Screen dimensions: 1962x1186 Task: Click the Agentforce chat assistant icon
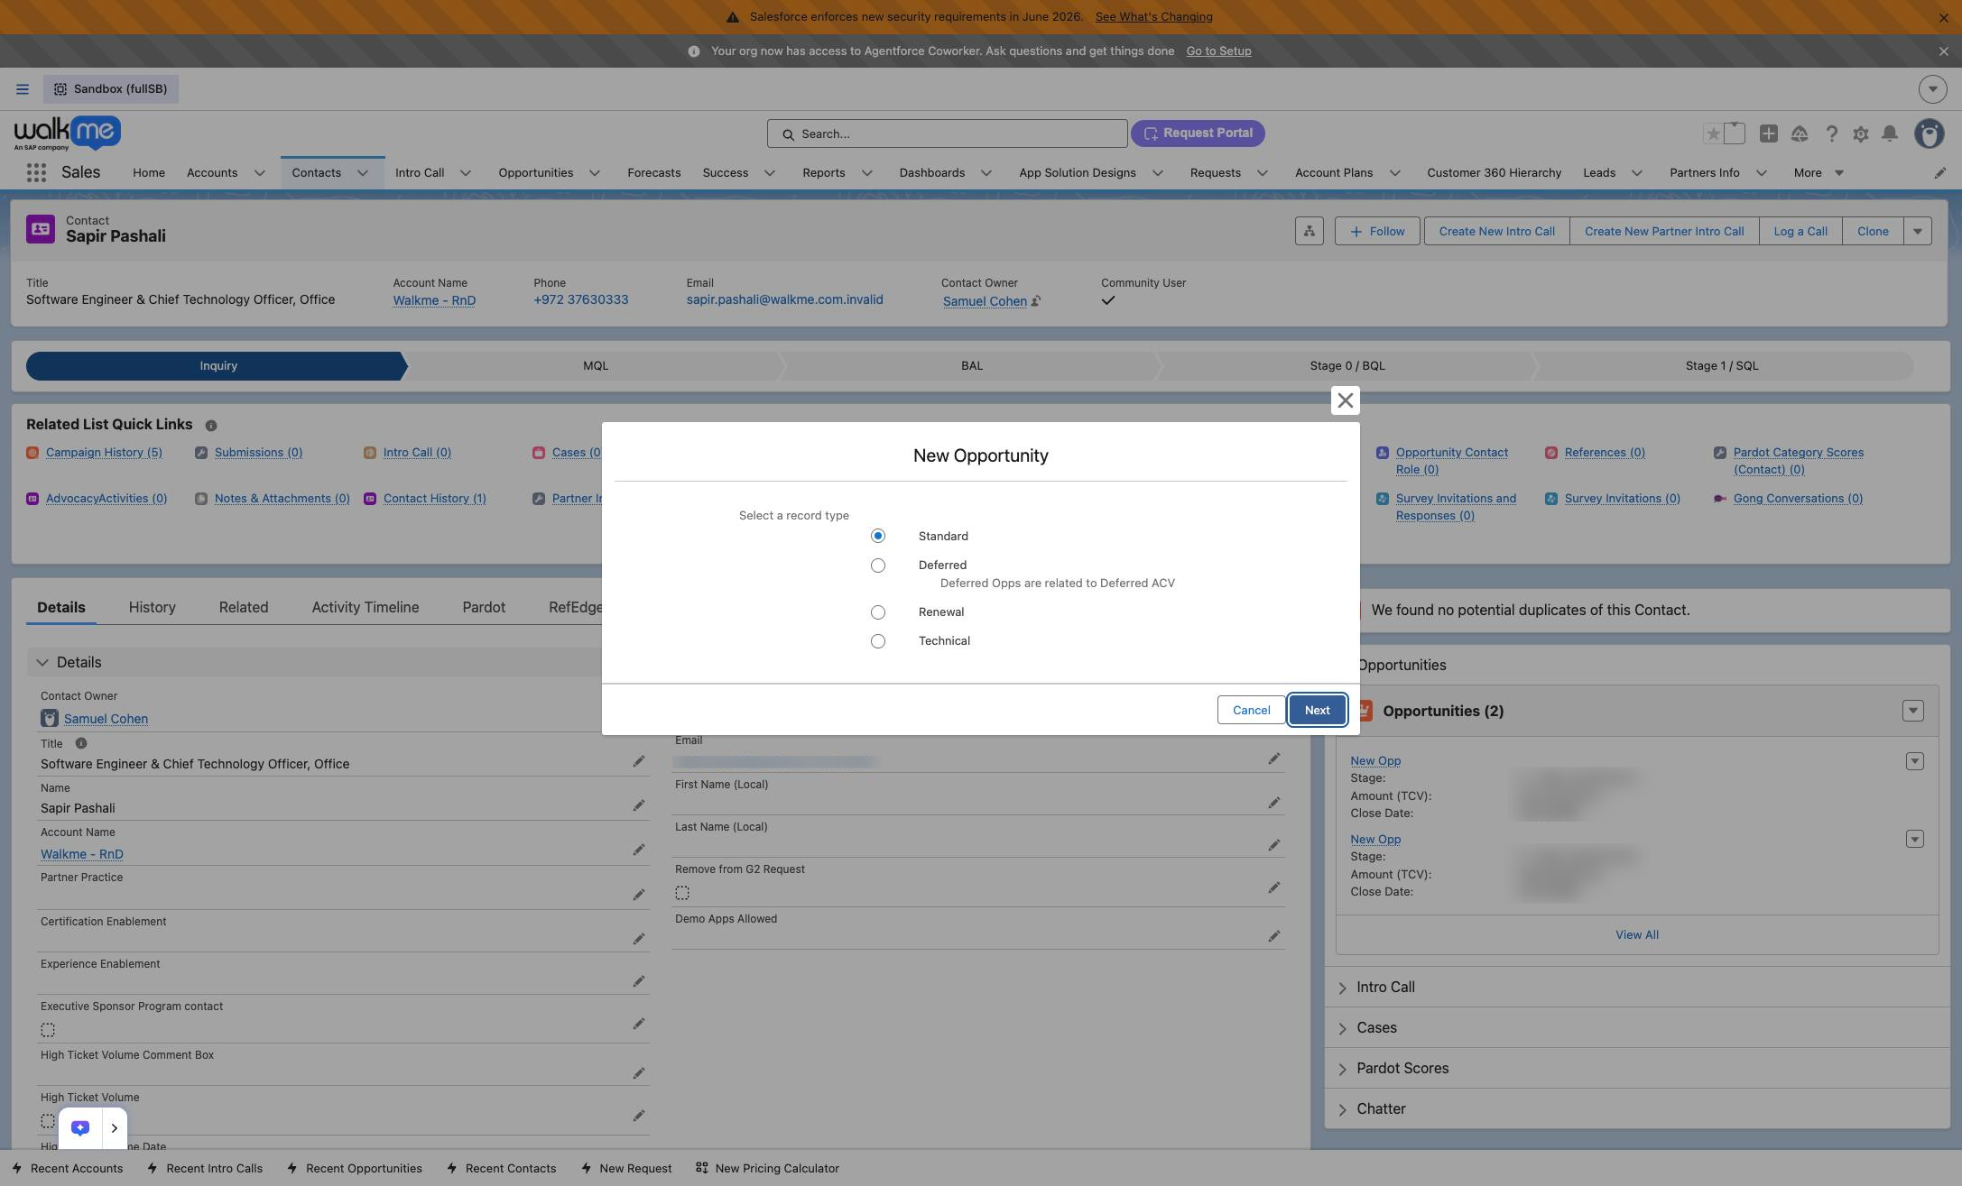[80, 1128]
